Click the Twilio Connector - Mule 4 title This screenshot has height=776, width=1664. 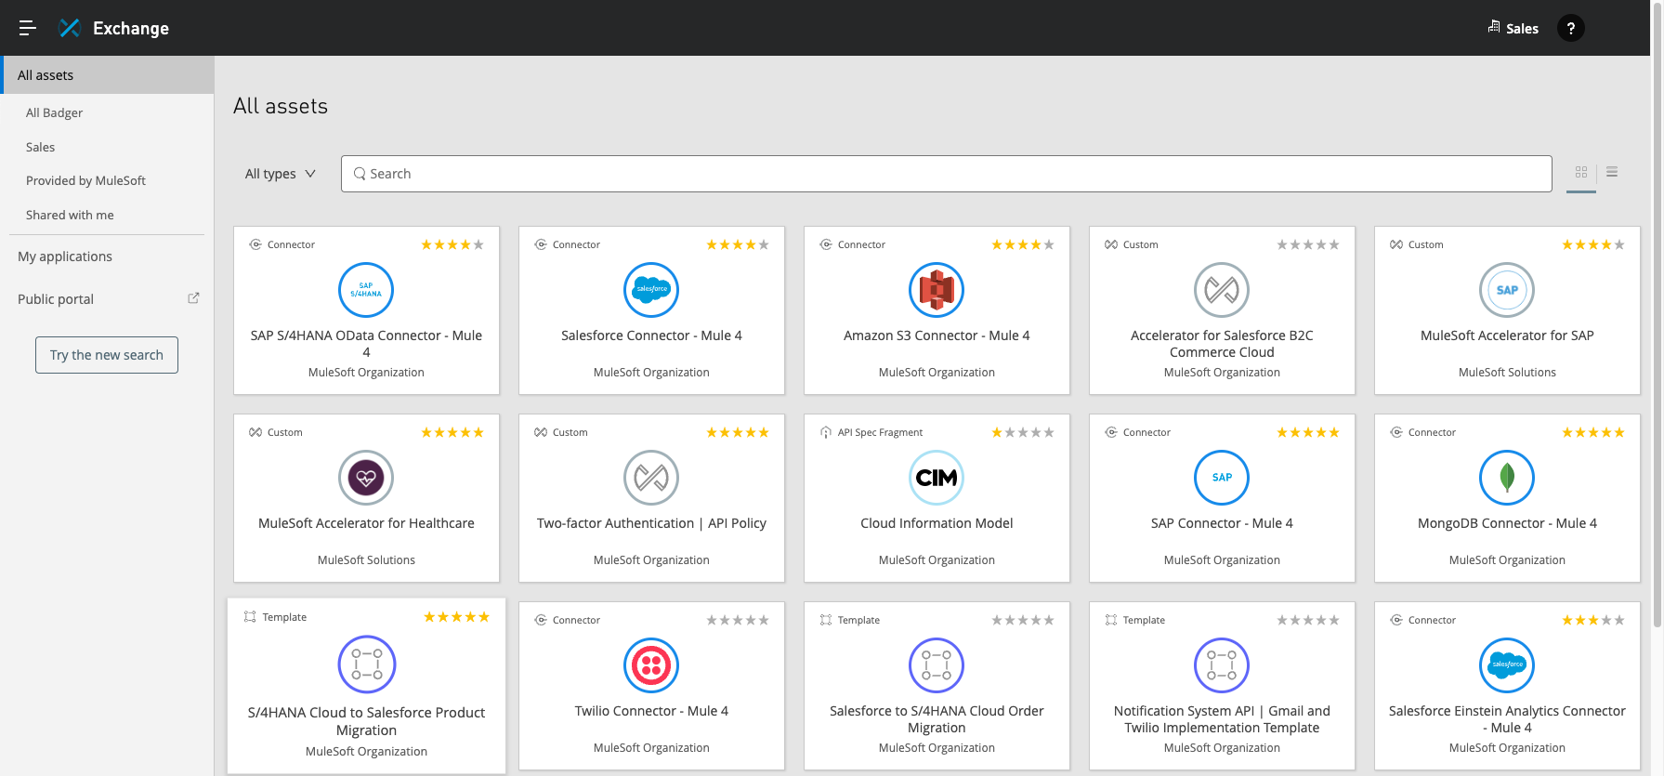click(x=651, y=711)
